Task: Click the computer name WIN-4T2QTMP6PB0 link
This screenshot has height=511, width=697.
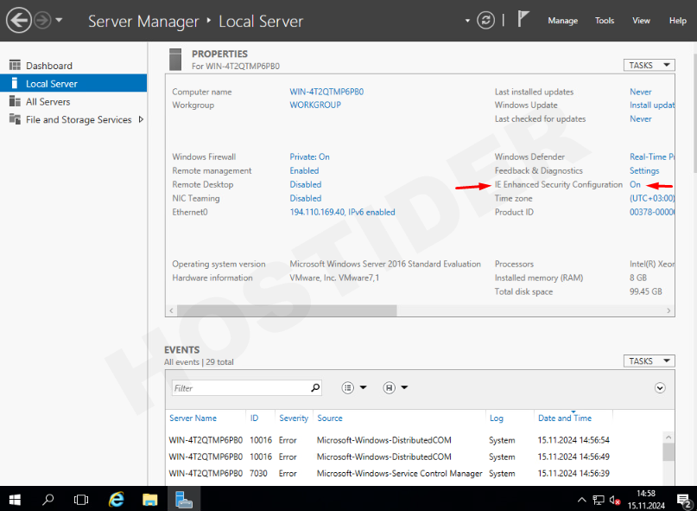Action: [326, 92]
